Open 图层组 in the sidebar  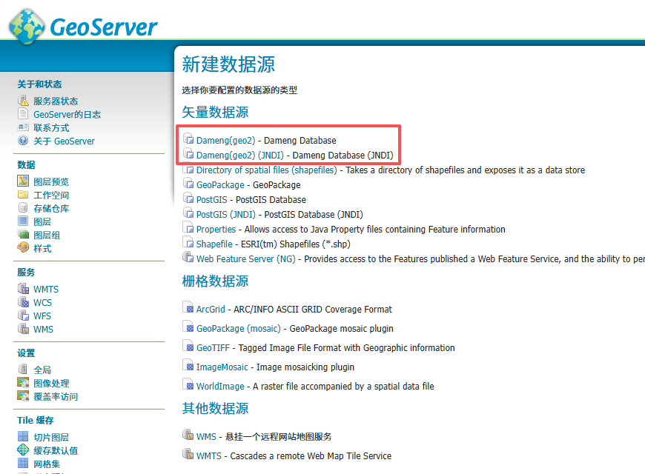[x=47, y=236]
